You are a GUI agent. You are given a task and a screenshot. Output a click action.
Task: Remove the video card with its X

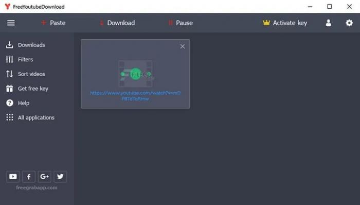pyautogui.click(x=183, y=46)
